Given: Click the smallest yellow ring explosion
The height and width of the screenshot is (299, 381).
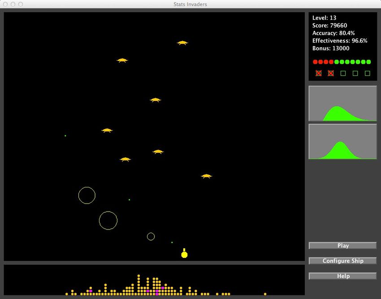Looking at the screenshot, I should (x=151, y=237).
